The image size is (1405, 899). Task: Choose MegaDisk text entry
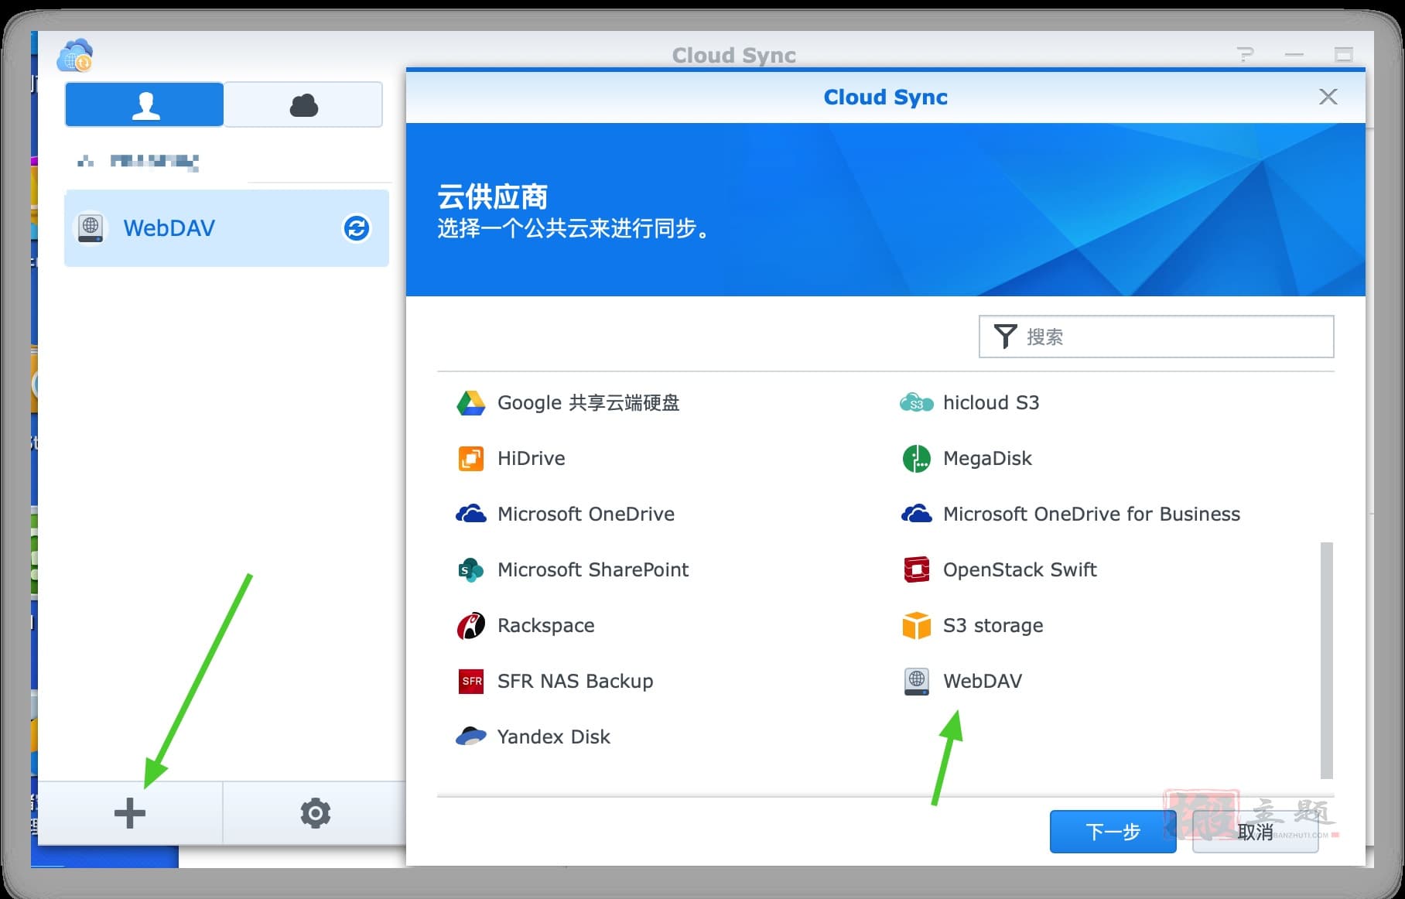[x=987, y=459]
